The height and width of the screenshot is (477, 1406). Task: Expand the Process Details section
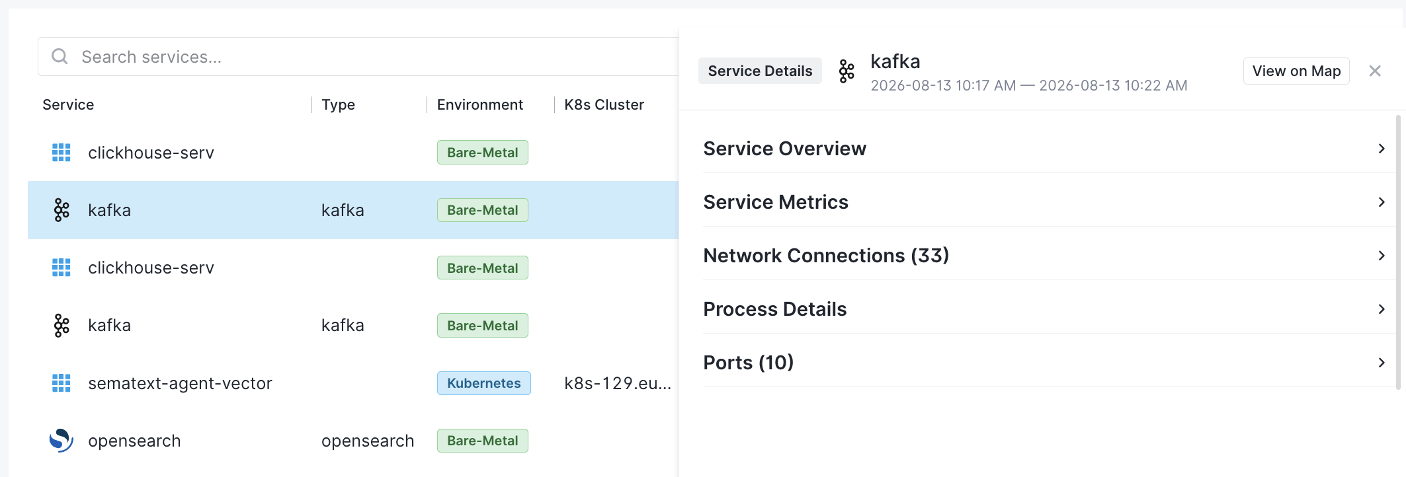coord(1049,309)
